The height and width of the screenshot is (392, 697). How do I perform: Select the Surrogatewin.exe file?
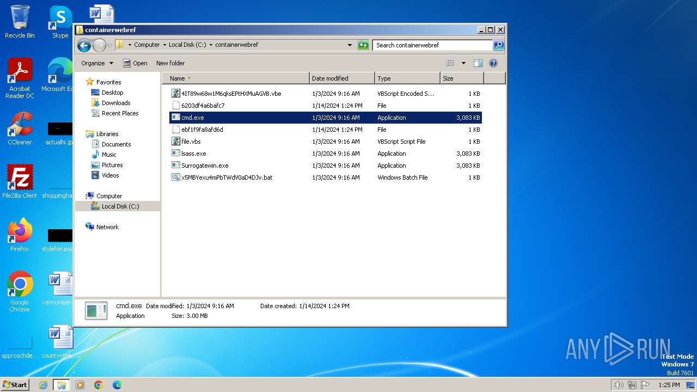click(x=325, y=166)
